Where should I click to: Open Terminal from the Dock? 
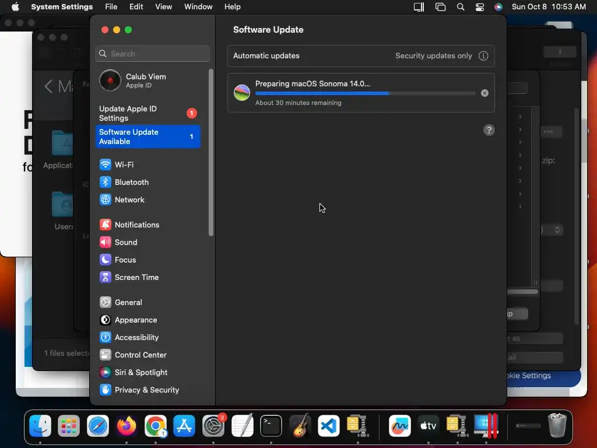click(x=271, y=425)
